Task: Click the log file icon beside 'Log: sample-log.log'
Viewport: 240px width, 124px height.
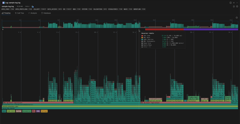Action: [3, 3]
